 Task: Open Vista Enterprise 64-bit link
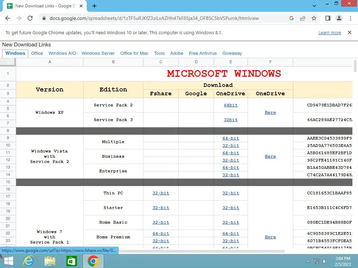[231, 167]
